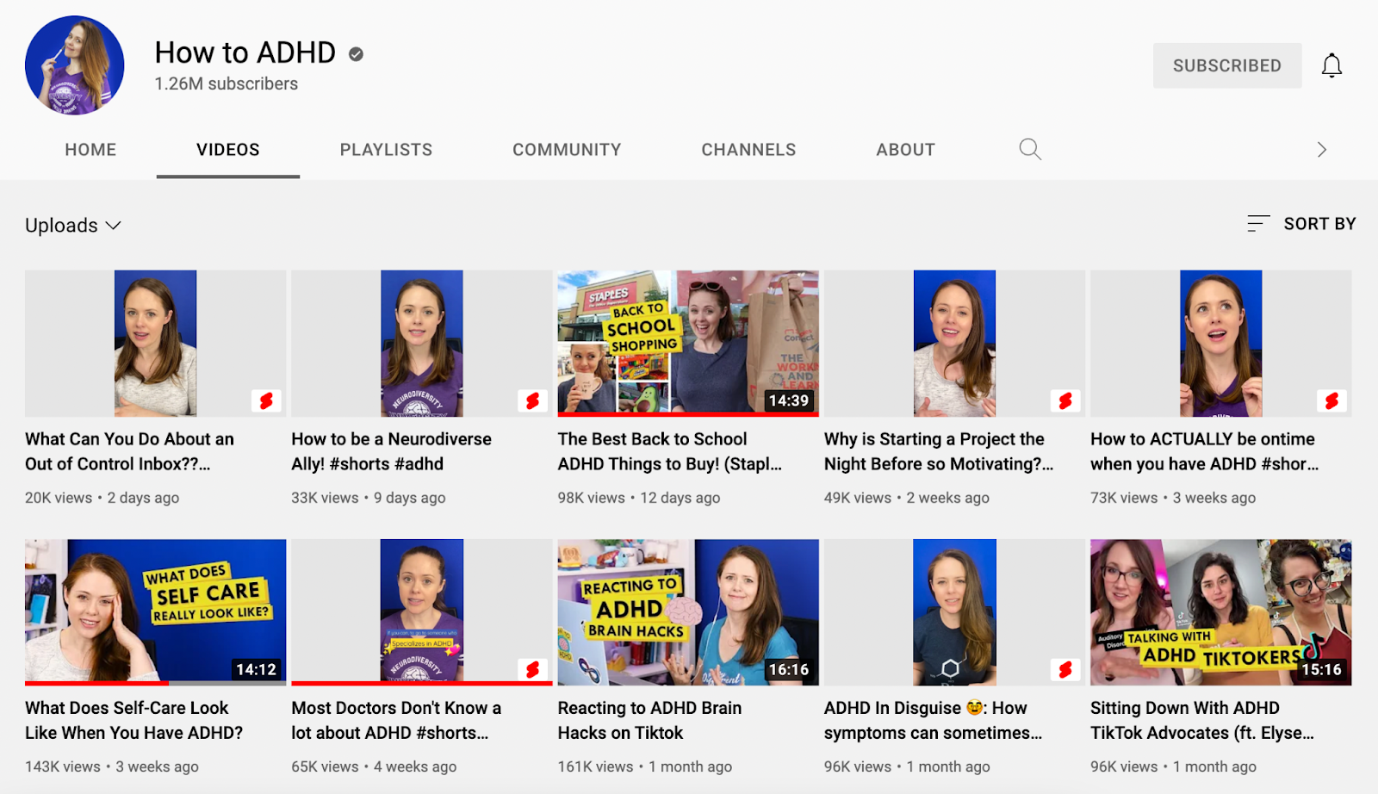The image size is (1378, 794).
Task: Click the Out of Control Inbox video thumbnail
Action: point(156,344)
